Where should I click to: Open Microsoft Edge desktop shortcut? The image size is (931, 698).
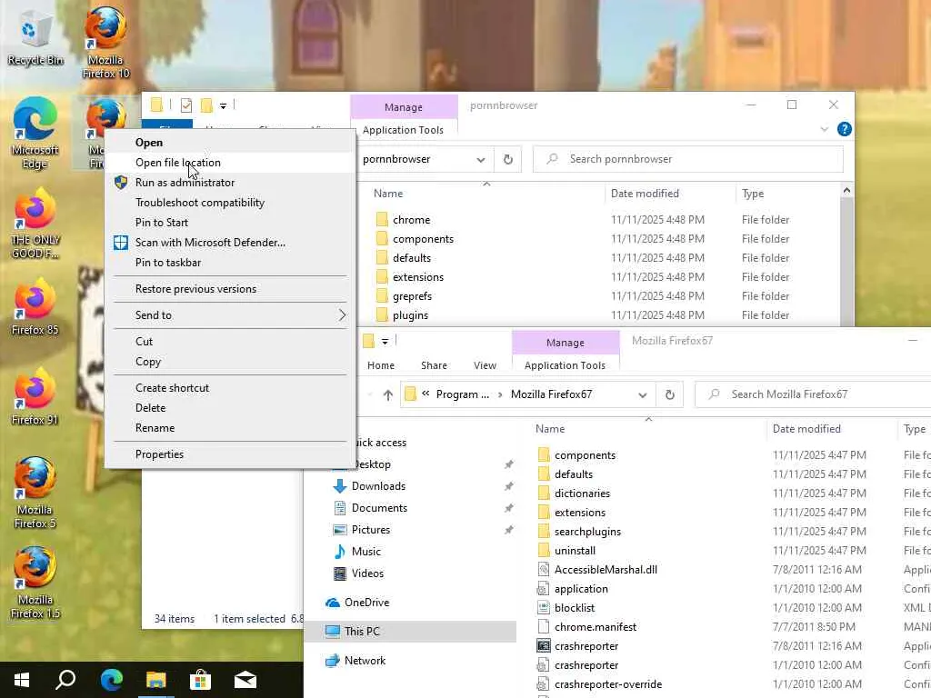click(35, 133)
